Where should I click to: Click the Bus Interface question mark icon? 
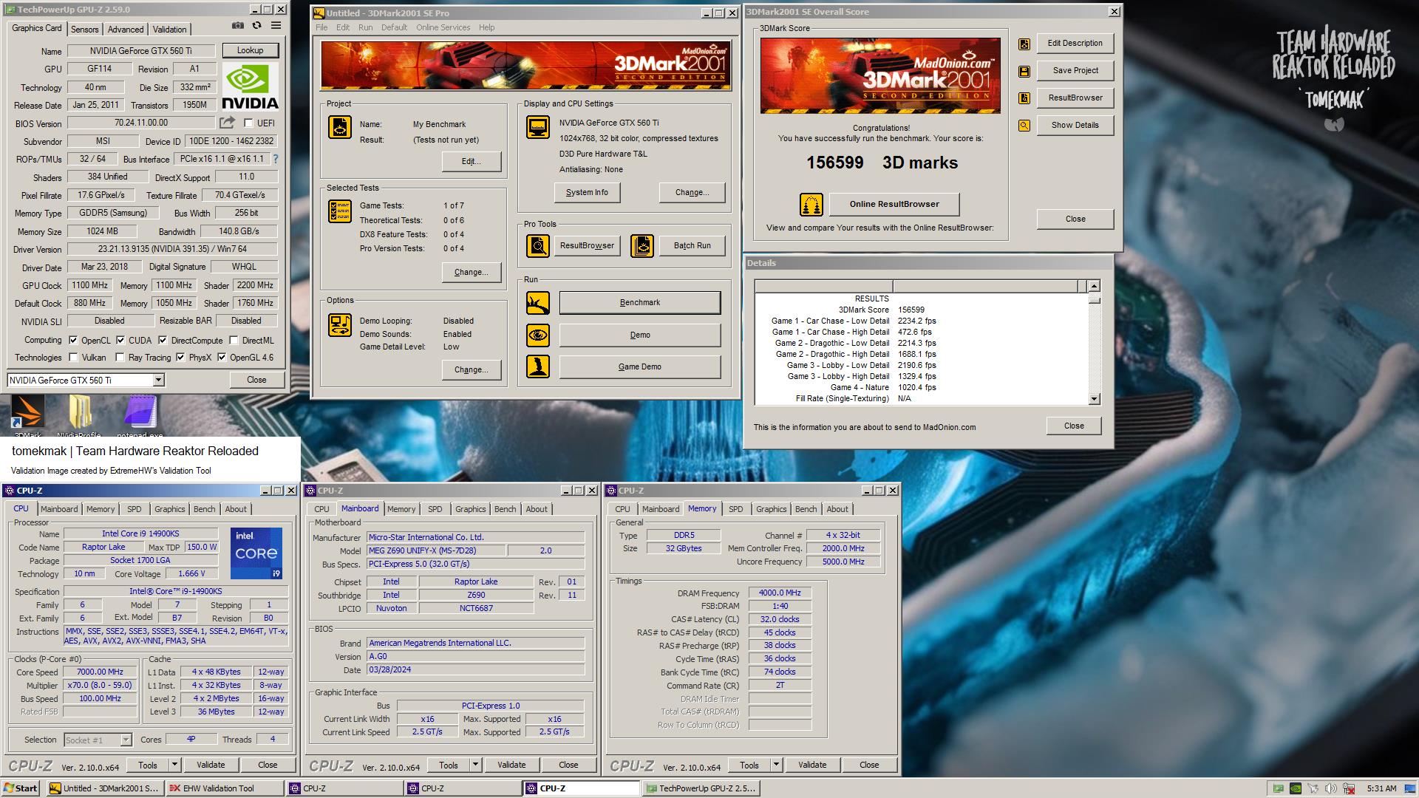tap(276, 159)
